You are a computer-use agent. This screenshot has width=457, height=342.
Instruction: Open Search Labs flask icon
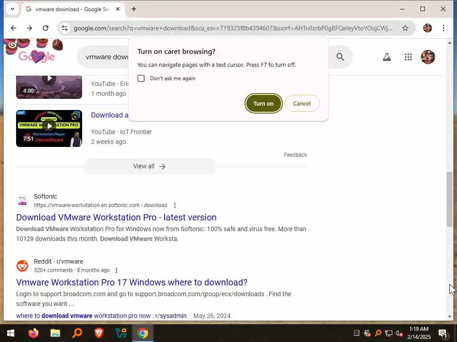click(x=387, y=57)
